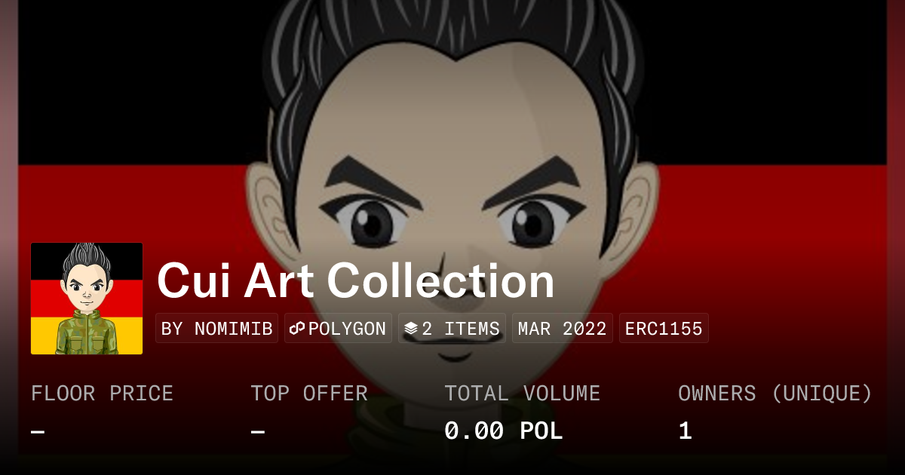Click the MAR 2022 date badge
The width and height of the screenshot is (905, 475).
(563, 329)
